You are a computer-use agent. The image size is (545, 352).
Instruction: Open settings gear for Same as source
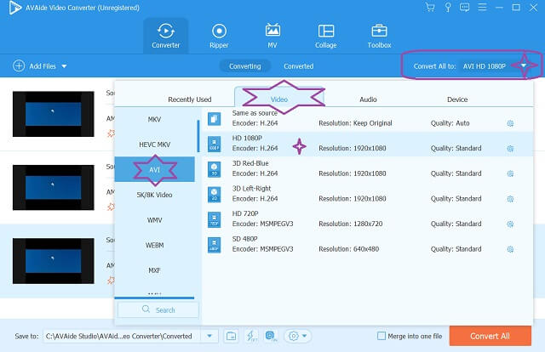point(510,123)
